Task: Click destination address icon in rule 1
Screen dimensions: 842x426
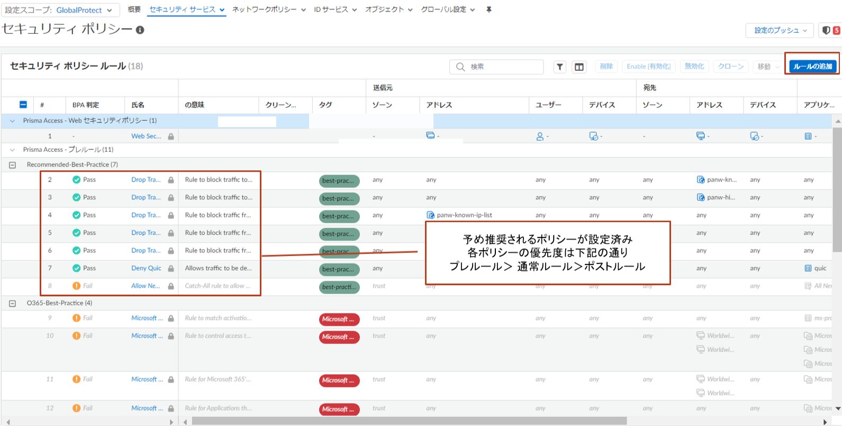Action: [x=701, y=136]
